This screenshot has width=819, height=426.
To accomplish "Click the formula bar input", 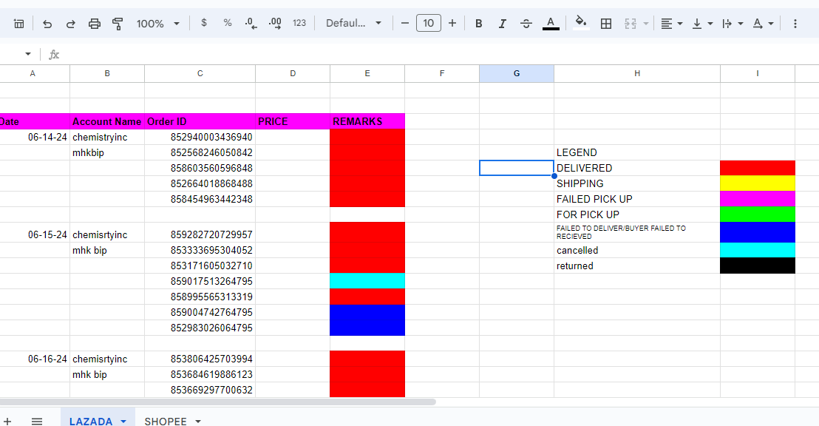I will click(439, 55).
